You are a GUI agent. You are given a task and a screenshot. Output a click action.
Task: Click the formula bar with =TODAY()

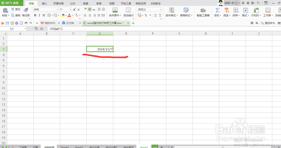[x=164, y=29]
